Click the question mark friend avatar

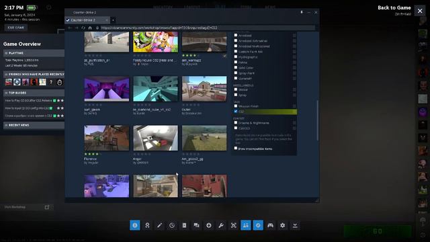tap(51, 82)
